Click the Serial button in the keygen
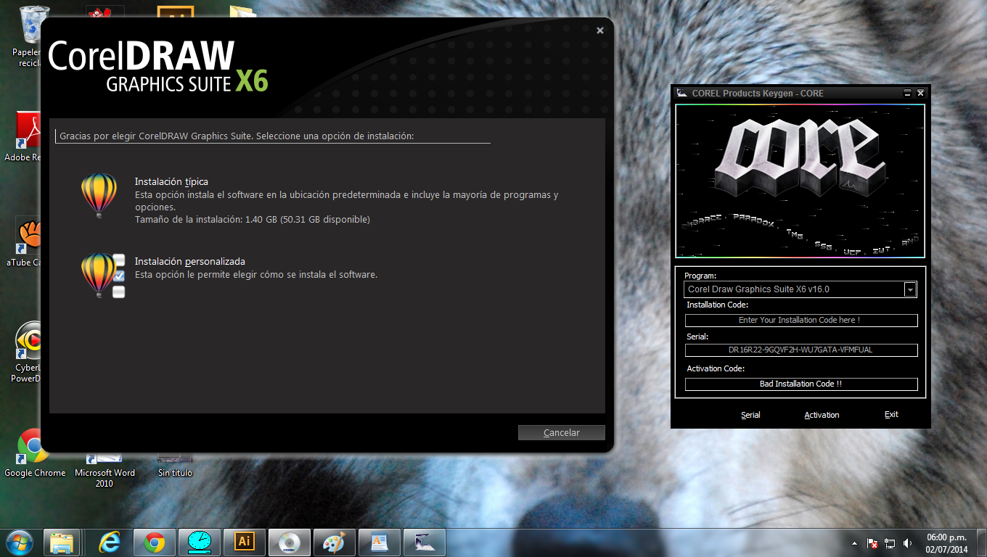 pos(750,415)
